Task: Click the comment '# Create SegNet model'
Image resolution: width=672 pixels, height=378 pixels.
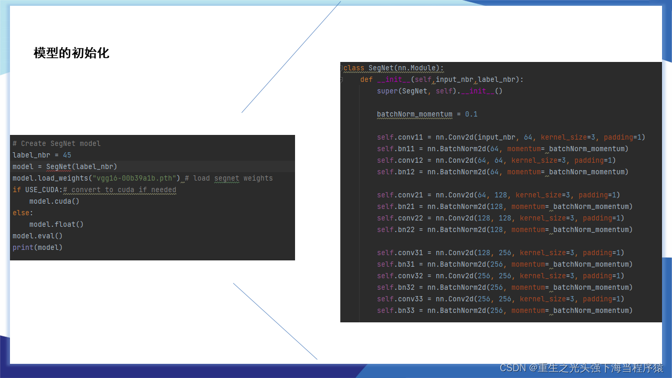Action: pyautogui.click(x=57, y=143)
